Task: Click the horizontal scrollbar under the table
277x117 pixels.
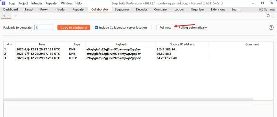Action: click(128, 99)
